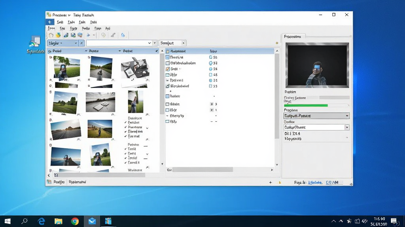Open the first menu in the upper menu row
The image size is (405, 227).
60,22
